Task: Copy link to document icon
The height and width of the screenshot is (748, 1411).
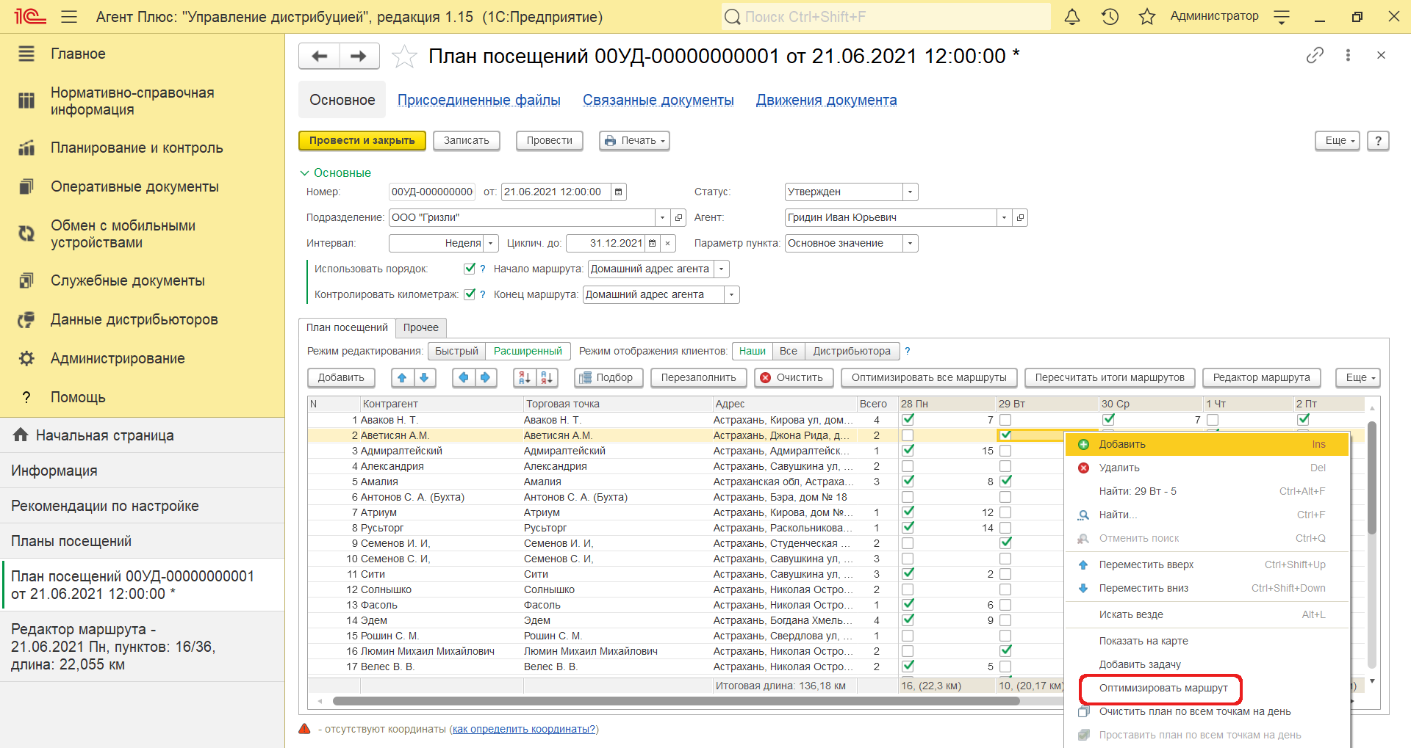Action: click(1315, 55)
